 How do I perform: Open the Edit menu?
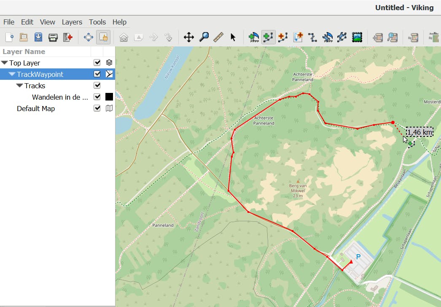pos(27,22)
